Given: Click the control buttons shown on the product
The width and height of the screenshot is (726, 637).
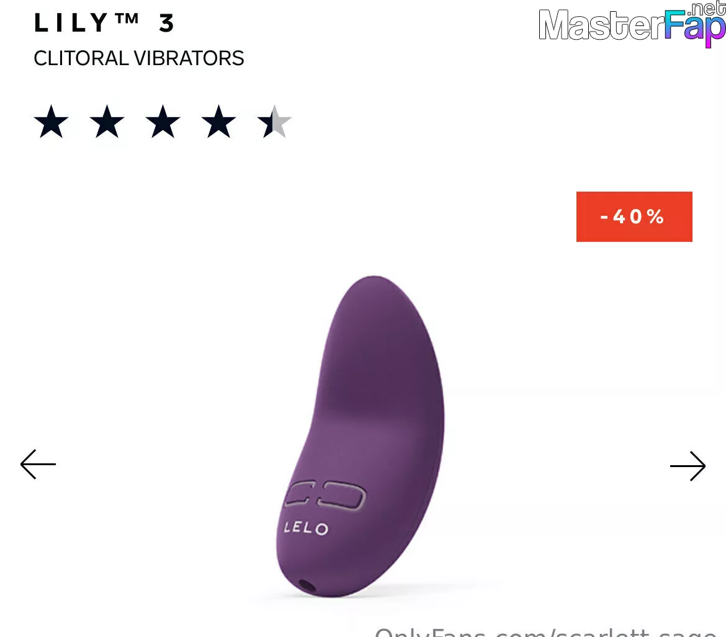Looking at the screenshot, I should pos(325,496).
